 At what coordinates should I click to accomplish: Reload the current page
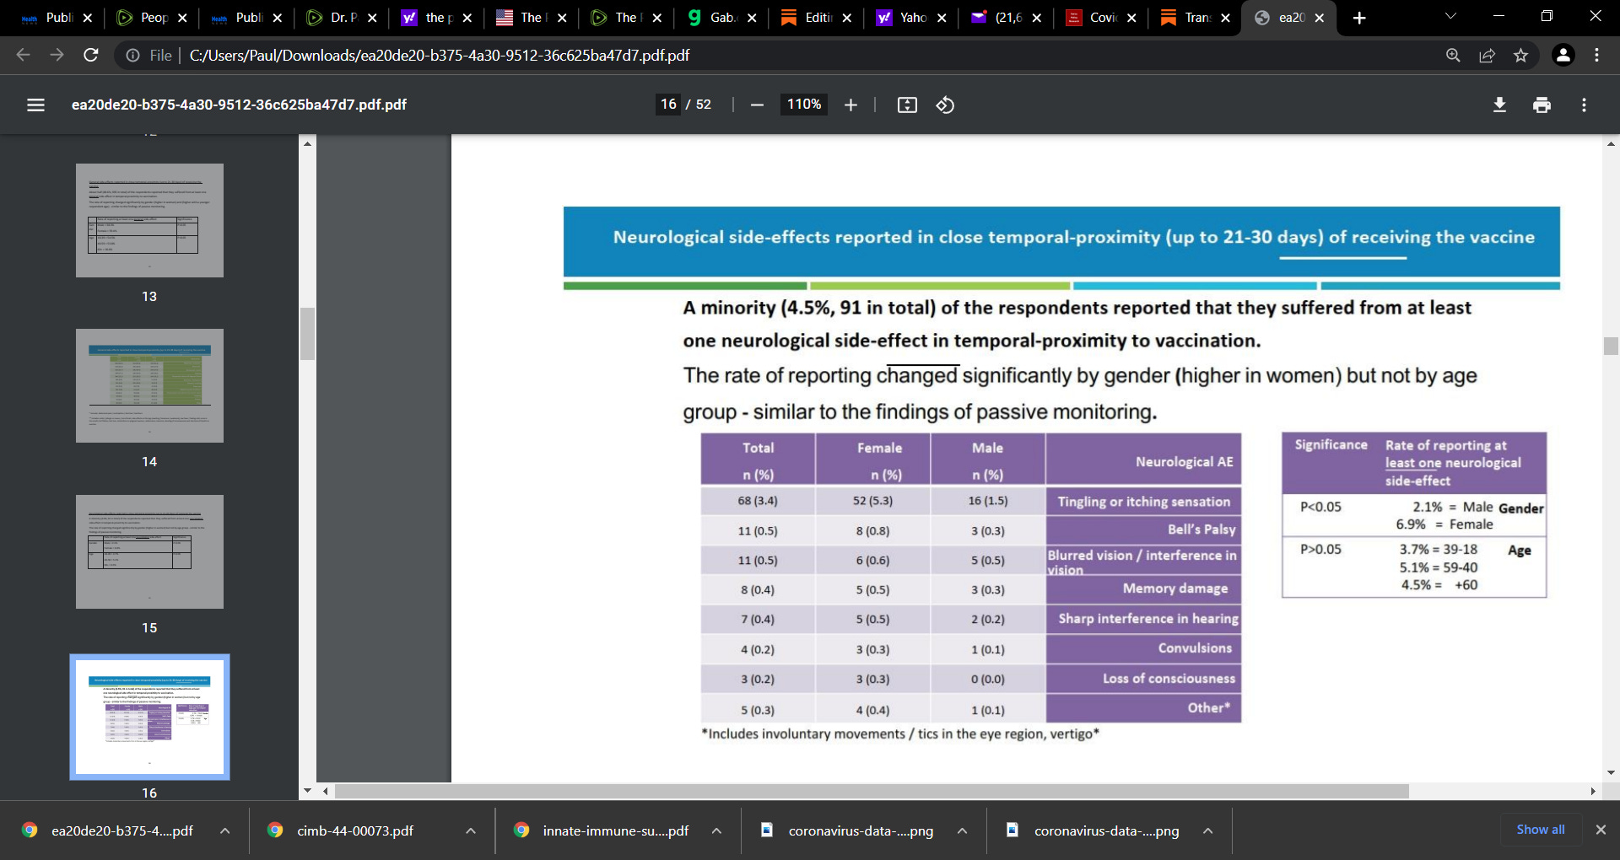[91, 55]
